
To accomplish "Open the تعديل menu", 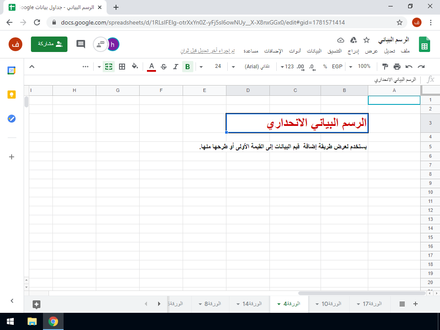I will pos(389,51).
